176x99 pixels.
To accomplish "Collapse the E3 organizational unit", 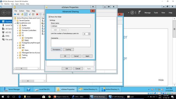I will 18,35.
